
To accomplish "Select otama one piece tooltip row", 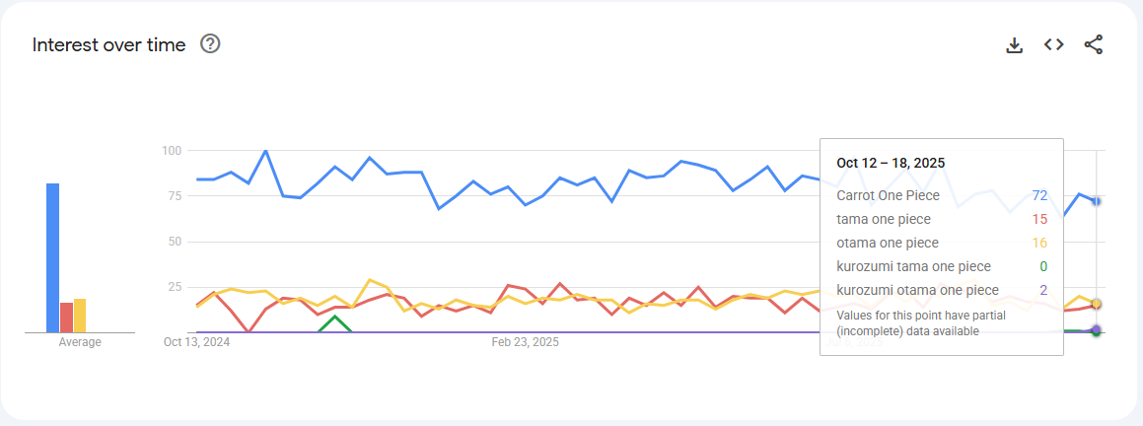I will click(942, 243).
